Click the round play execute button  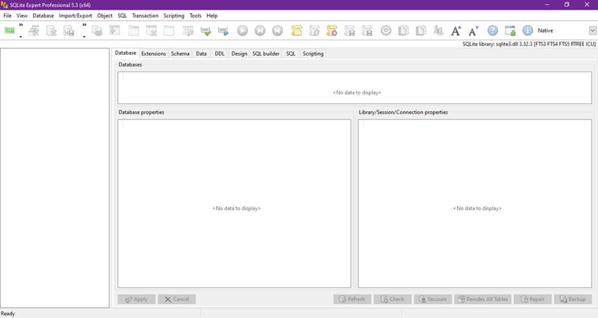pyautogui.click(x=242, y=31)
